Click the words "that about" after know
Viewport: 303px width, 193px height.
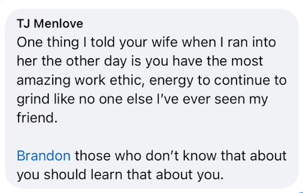pos(254,155)
